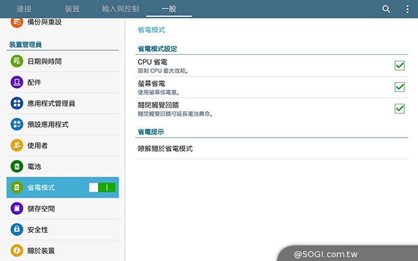
Task: Uncheck the 螢幕省電 checkbox
Action: (400, 87)
